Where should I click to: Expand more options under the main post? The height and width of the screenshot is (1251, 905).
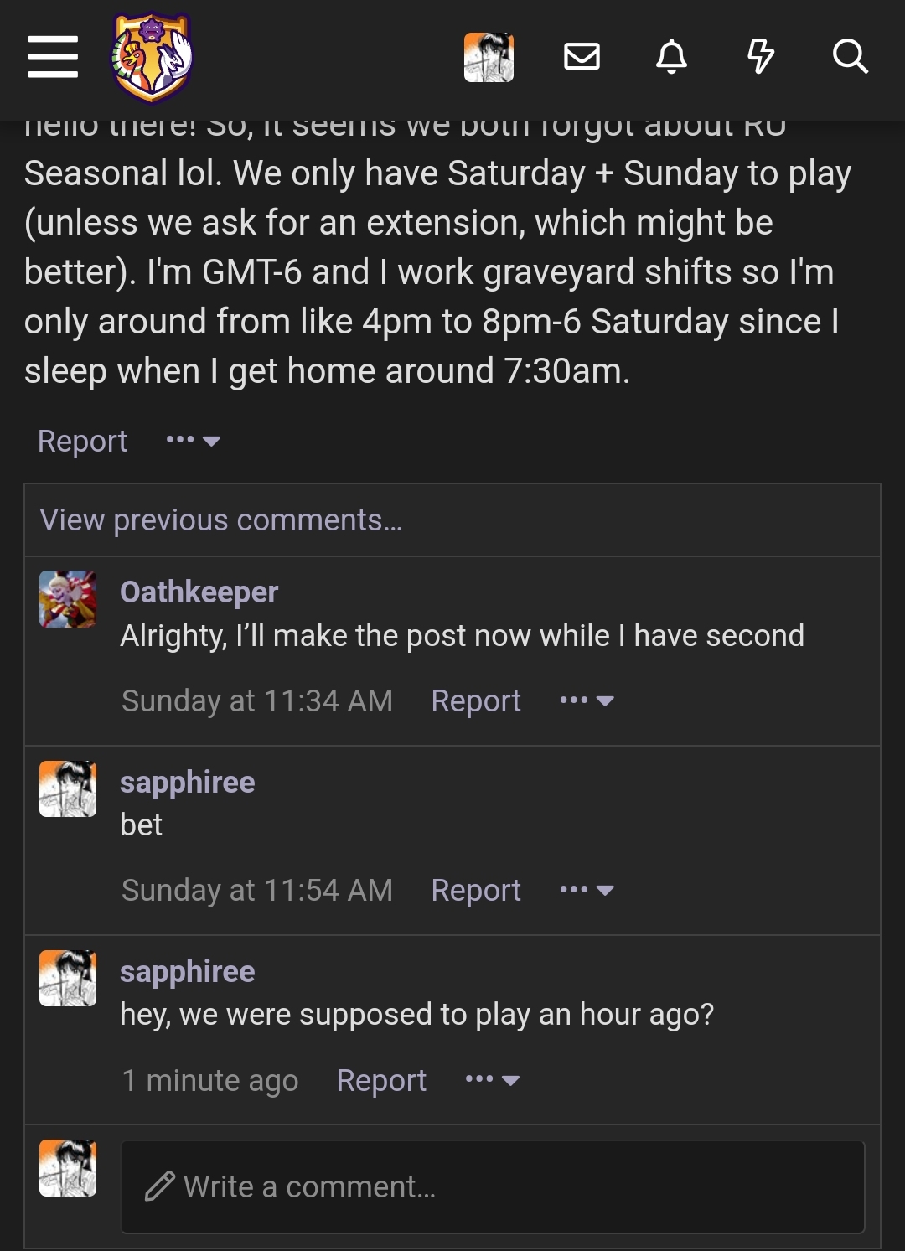193,441
